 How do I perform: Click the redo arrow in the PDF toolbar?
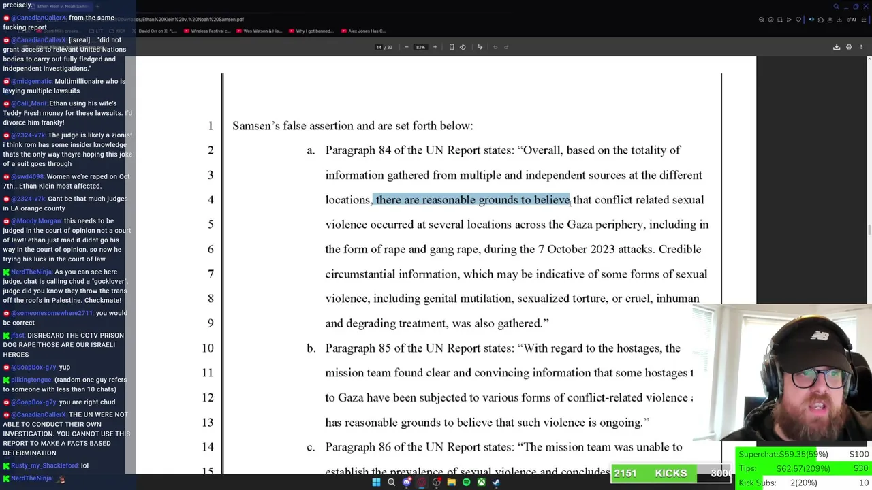click(x=506, y=47)
